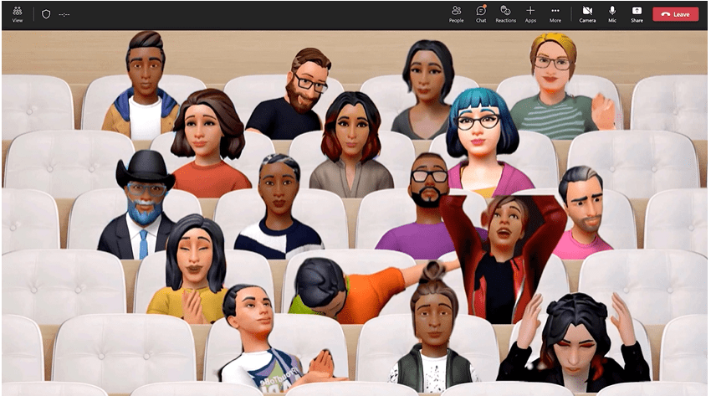The image size is (711, 396).
Task: Open the Reactions menu
Action: tap(505, 13)
